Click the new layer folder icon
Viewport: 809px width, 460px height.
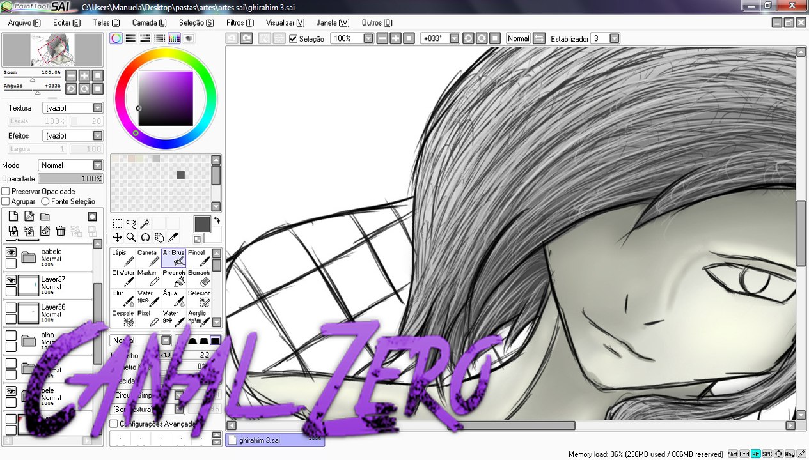45,217
